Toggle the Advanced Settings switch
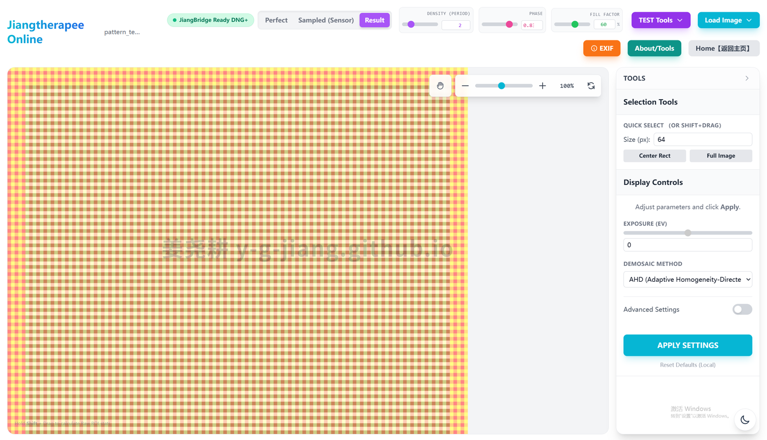 (741, 309)
